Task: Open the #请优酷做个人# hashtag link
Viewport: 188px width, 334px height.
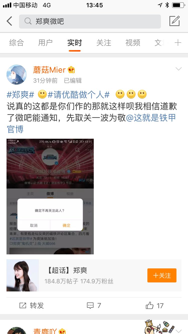Action: [x=79, y=95]
